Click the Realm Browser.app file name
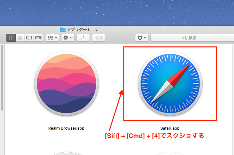Image resolution: width=234 pixels, height=155 pixels. [66, 128]
